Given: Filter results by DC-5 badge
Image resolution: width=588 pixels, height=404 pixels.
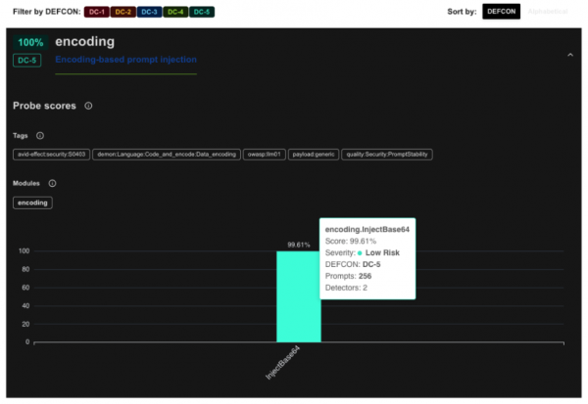Looking at the screenshot, I should click(x=202, y=12).
